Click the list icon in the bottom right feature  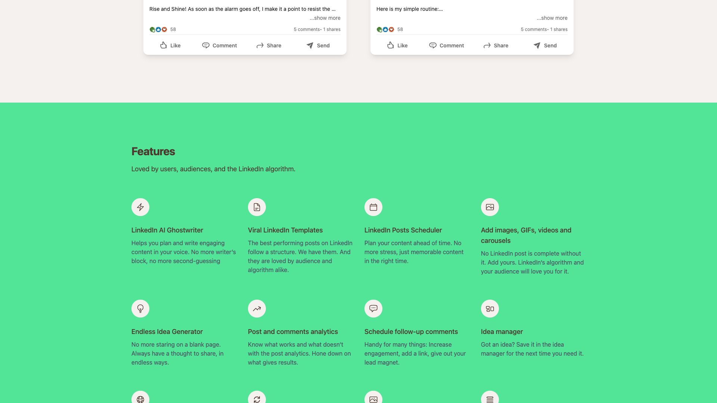[490, 399]
